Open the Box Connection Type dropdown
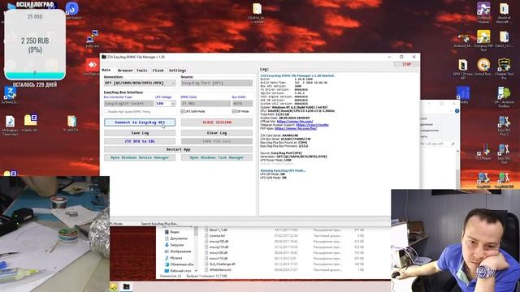 pos(128,104)
